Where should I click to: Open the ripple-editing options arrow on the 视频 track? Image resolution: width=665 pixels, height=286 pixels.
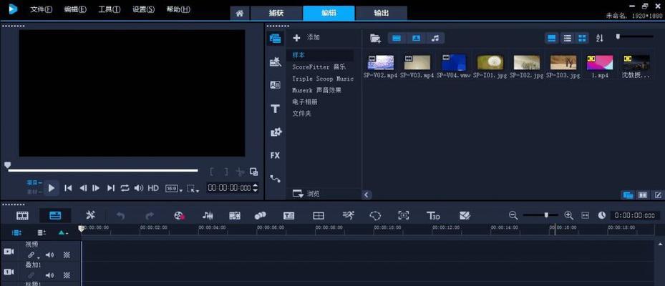tap(39, 257)
